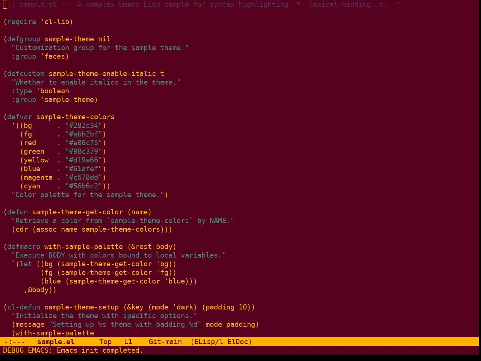Click the "#61afef" color string
The height and width of the screenshot is (361, 481).
(x=84, y=169)
